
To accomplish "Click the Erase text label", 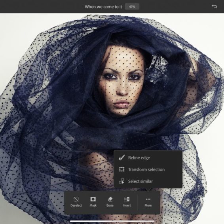I will click(110, 205).
